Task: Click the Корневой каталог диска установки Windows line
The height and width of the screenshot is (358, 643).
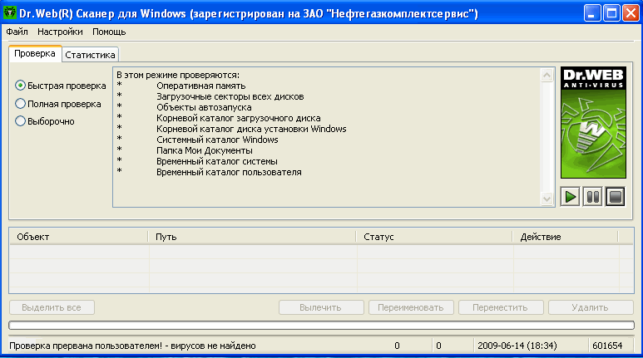Action: [251, 129]
